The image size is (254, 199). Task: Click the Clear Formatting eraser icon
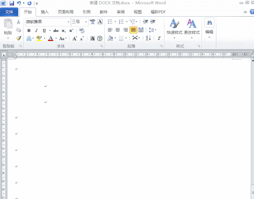coord(82,30)
